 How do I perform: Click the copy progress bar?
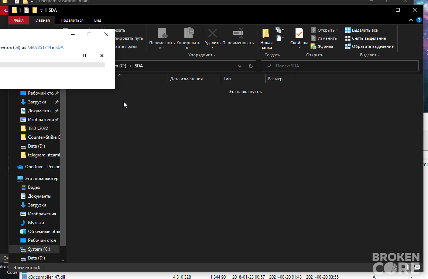tap(52, 65)
